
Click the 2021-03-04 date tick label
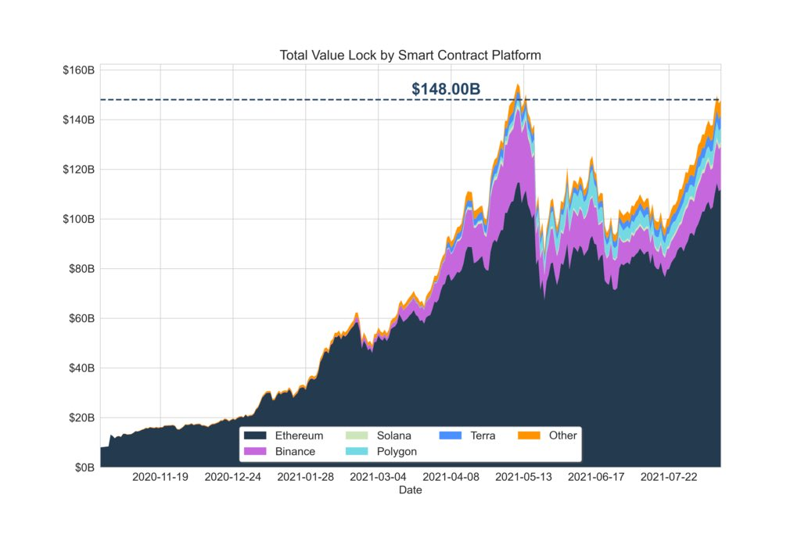[378, 477]
